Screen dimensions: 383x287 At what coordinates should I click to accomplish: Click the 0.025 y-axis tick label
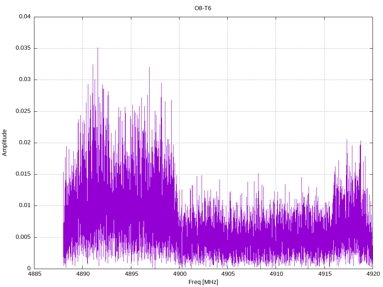coord(23,111)
